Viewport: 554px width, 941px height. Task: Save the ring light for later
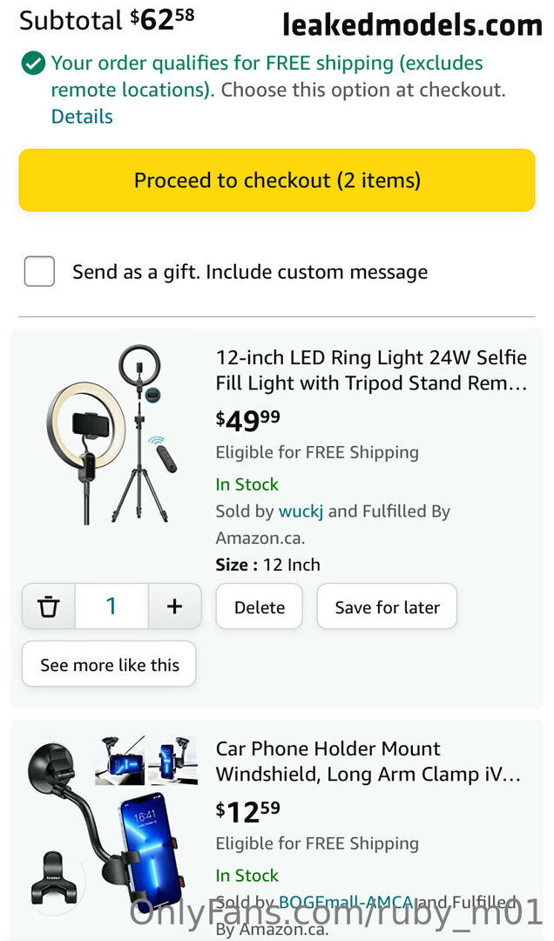click(x=387, y=607)
